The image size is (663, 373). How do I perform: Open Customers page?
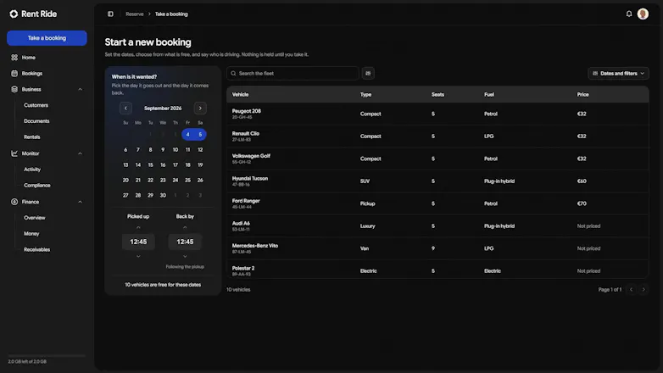coord(36,105)
